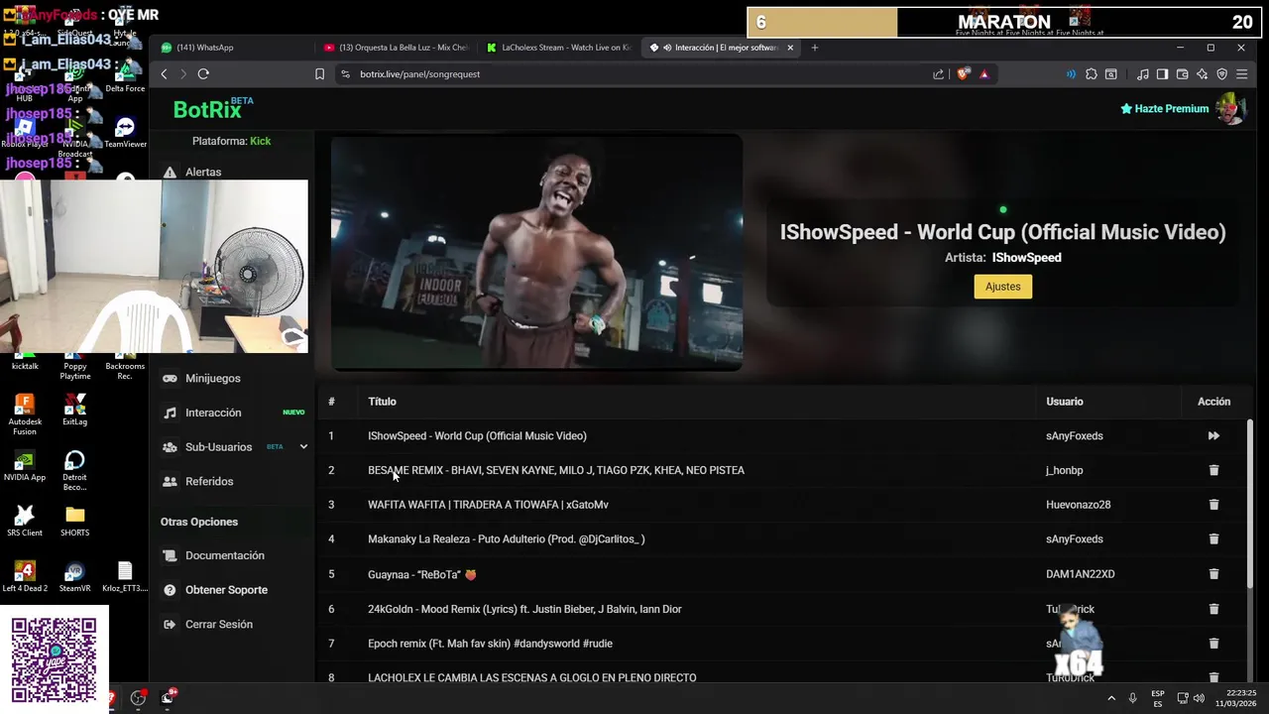Click user j_honbp in the song list
Screen dimensions: 1269x714
(1064, 471)
